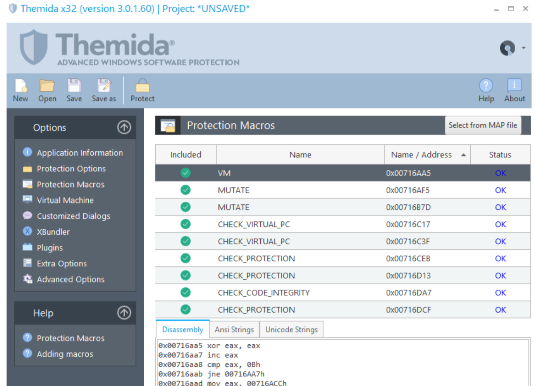Open a project with the Open folder icon
Viewport: 534px width, 386px height.
tap(47, 86)
